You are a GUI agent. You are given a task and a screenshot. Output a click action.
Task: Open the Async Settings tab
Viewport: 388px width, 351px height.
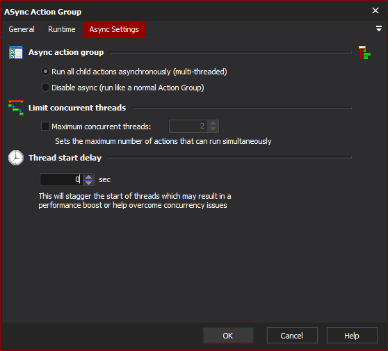114,29
